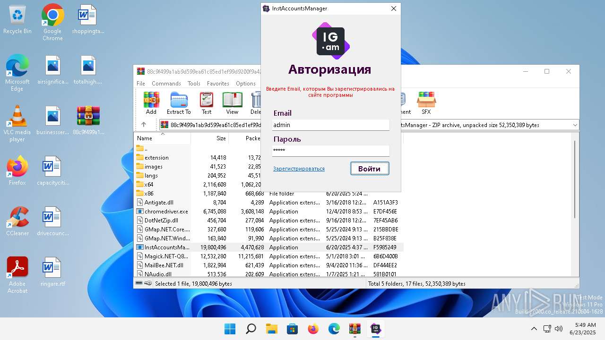Open Windows Start button on taskbar
Image resolution: width=605 pixels, height=340 pixels.
(230, 329)
